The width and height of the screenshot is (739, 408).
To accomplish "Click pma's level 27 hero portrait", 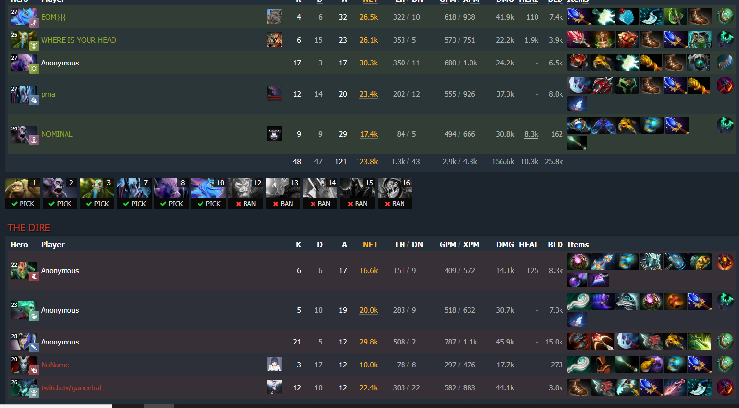I will click(23, 94).
